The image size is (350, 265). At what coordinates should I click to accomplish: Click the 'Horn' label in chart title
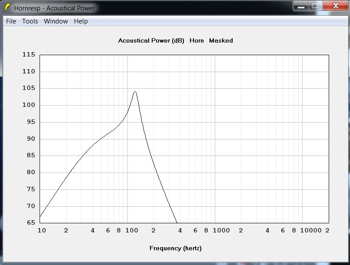pyautogui.click(x=197, y=40)
